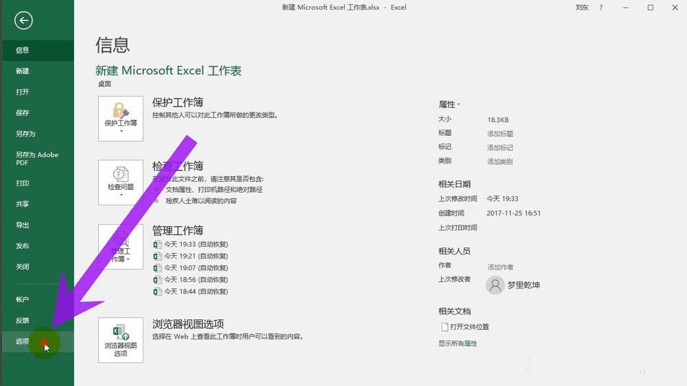
Task: Click 添加类别 to add a category
Action: (x=500, y=162)
